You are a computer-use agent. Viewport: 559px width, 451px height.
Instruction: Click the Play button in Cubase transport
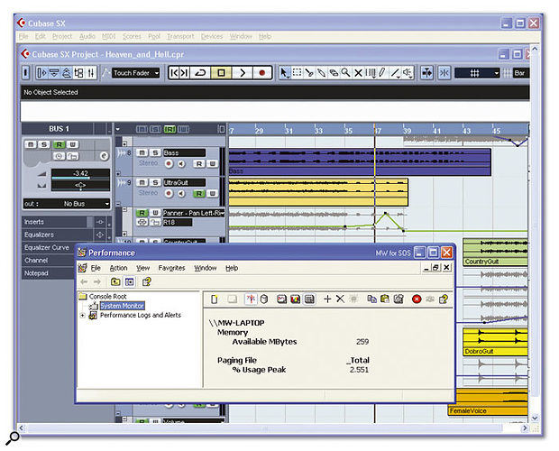click(243, 73)
